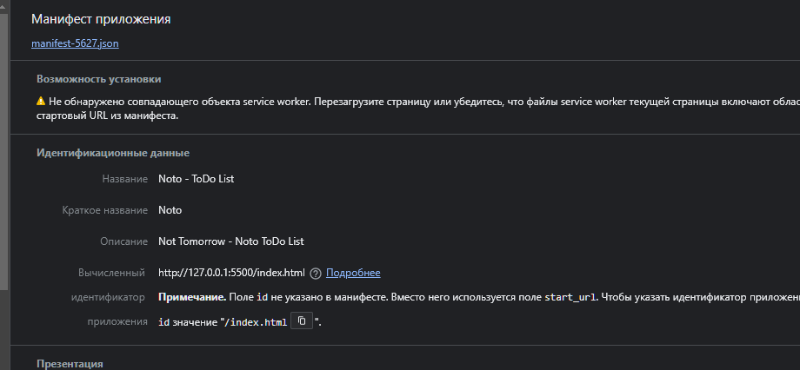Click the vertical scrollbar thumb on left edge

tap(4, 153)
